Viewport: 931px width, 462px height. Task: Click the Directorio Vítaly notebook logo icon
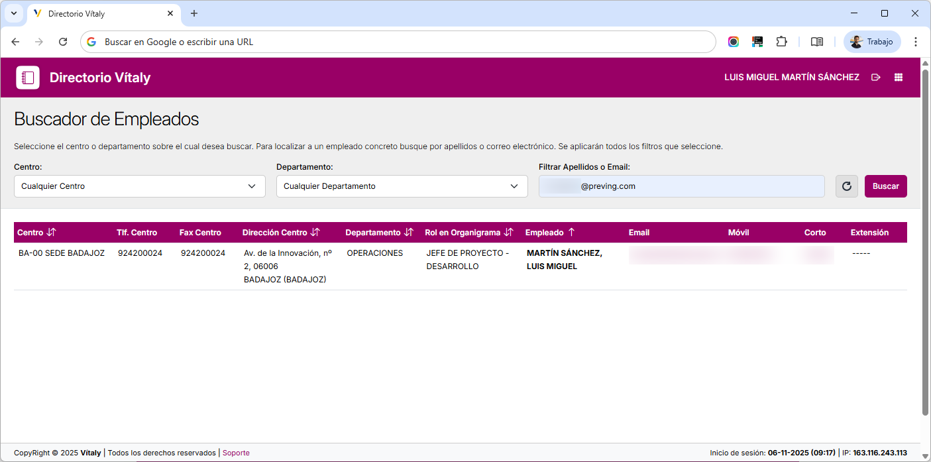point(28,78)
